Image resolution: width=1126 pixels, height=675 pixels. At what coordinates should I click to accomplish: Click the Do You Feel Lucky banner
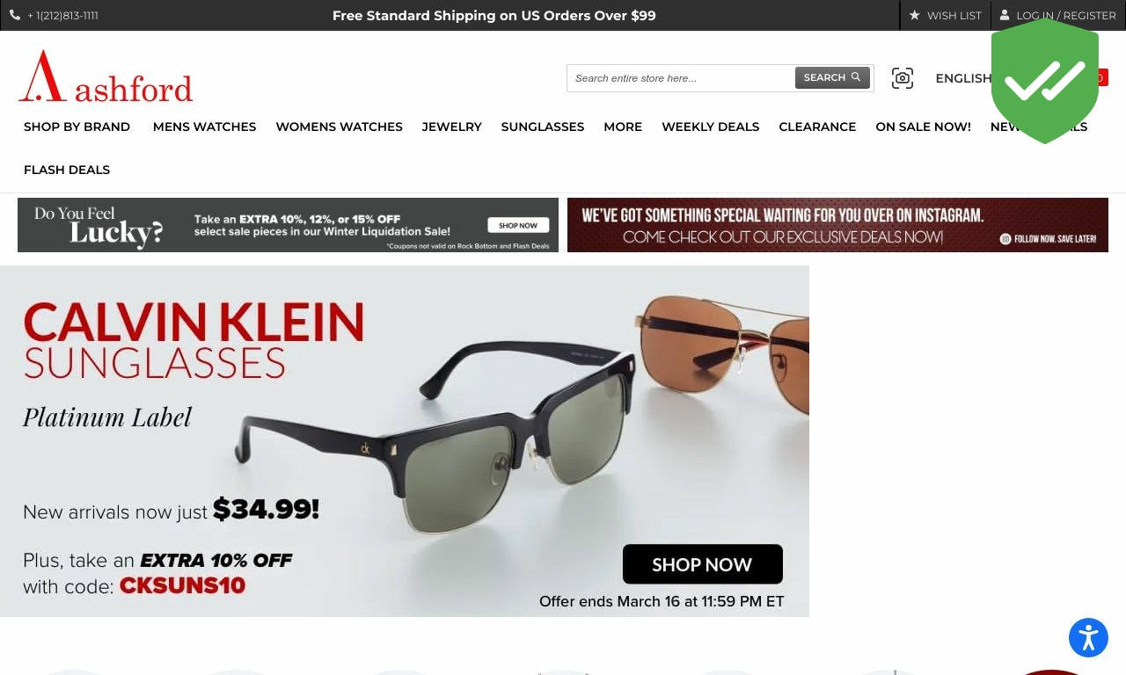pos(288,225)
